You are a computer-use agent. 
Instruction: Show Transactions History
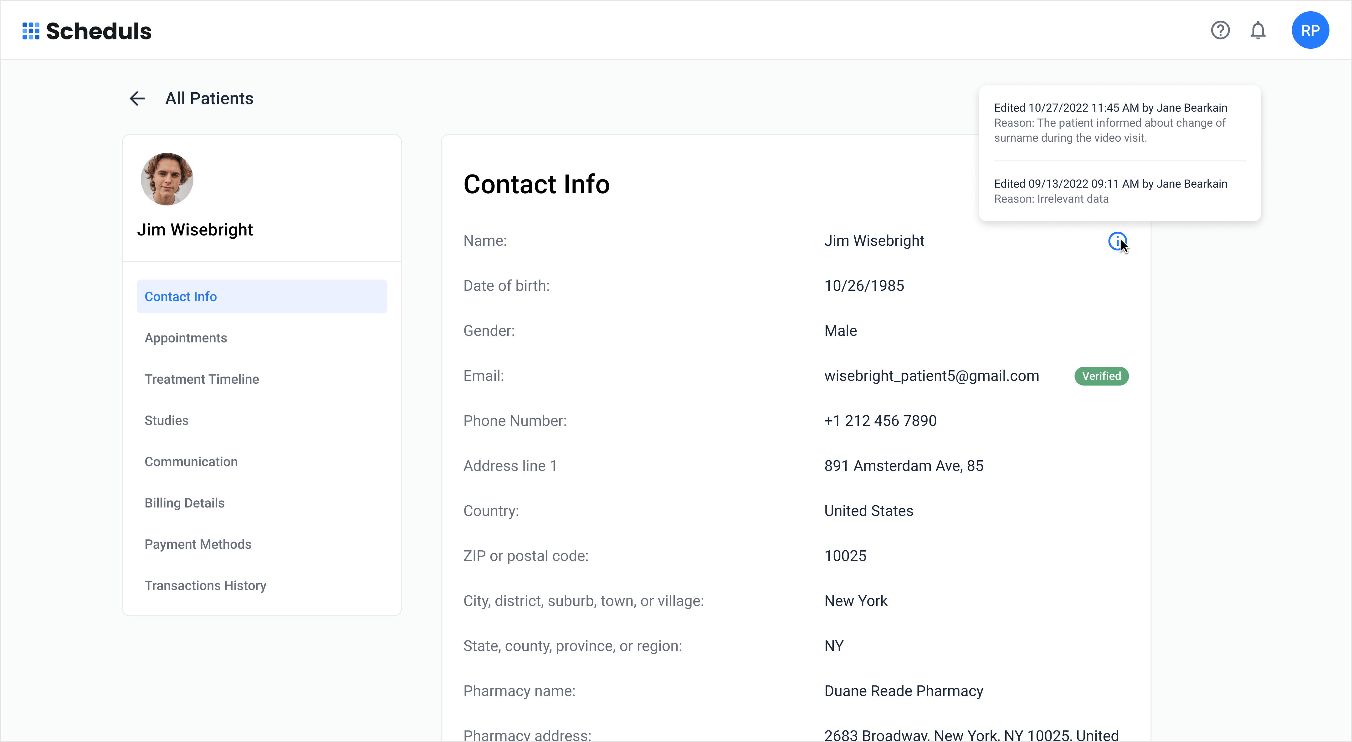tap(205, 585)
